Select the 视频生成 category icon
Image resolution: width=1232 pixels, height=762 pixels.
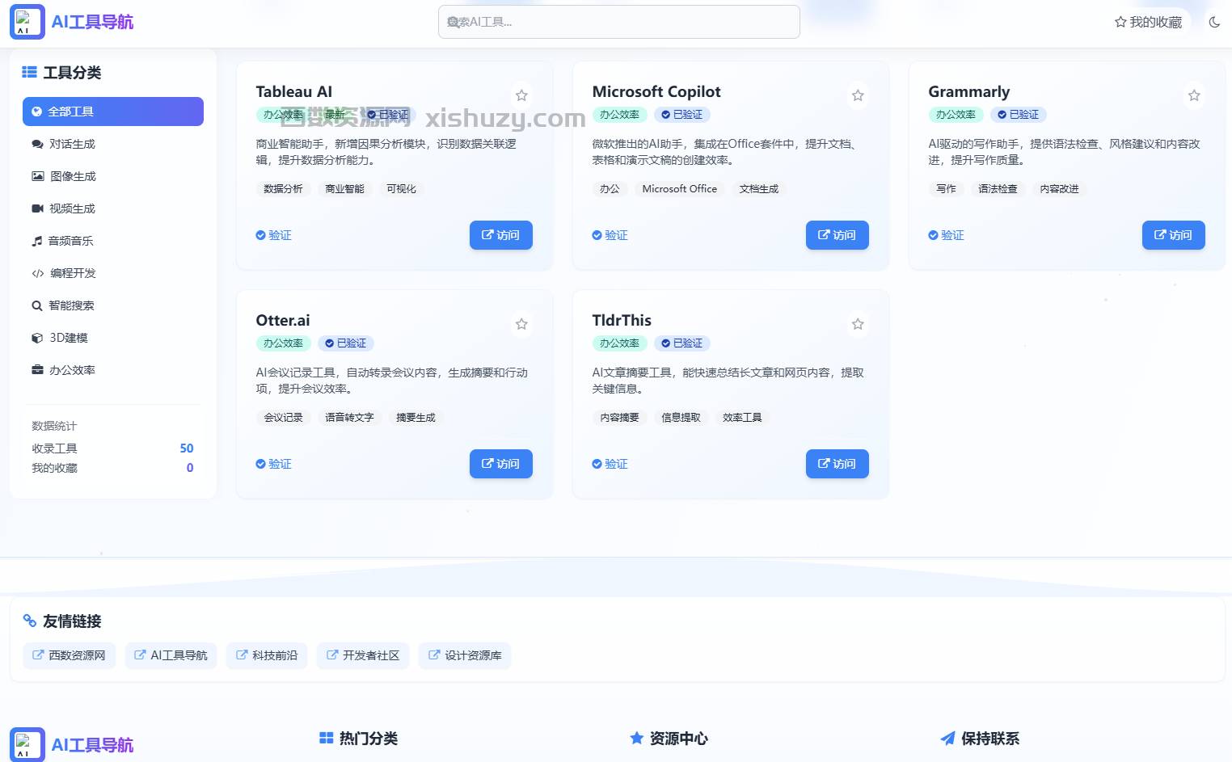(37, 208)
